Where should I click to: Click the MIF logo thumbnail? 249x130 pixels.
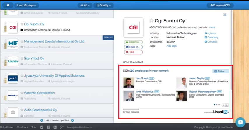(13, 44)
